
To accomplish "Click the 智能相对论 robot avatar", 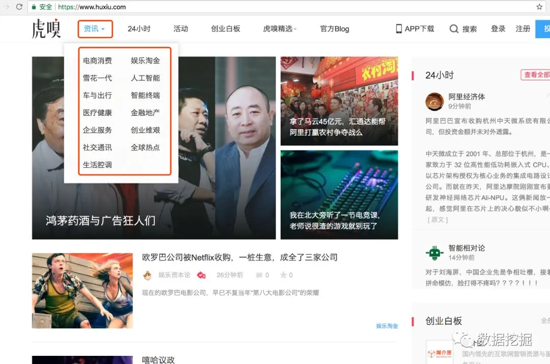I will point(434,253).
